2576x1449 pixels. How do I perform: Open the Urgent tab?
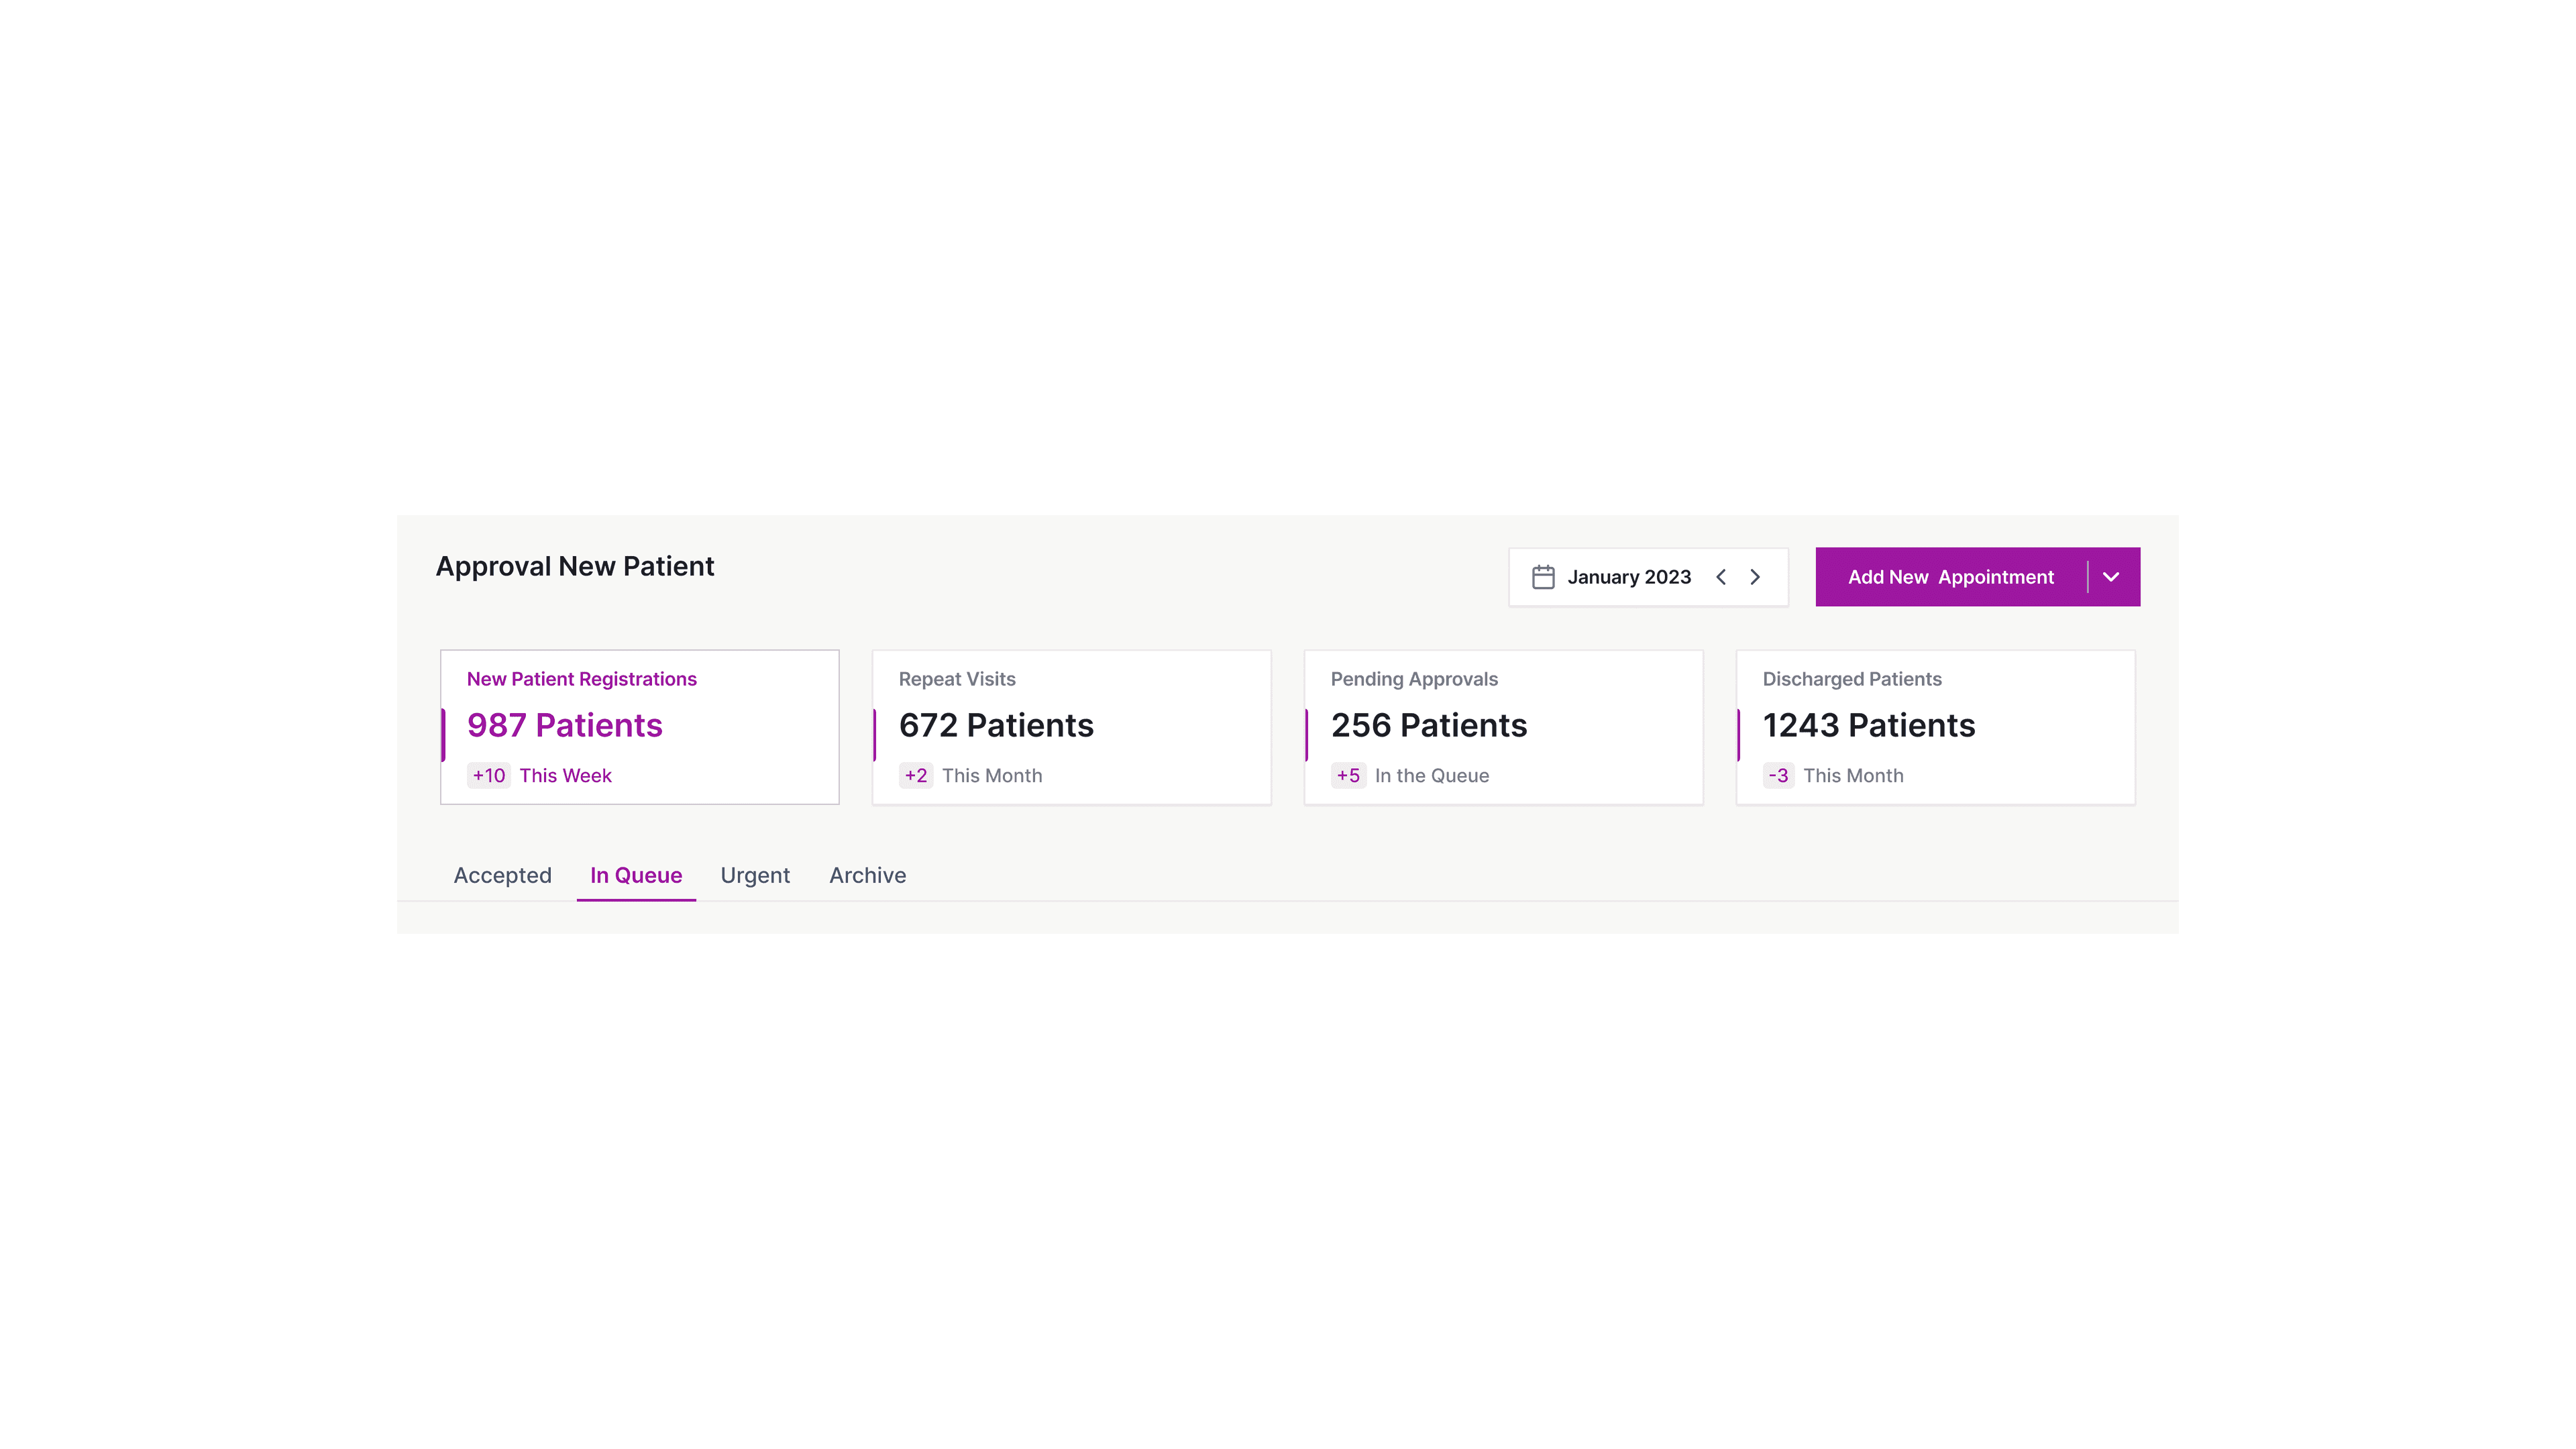click(x=755, y=875)
